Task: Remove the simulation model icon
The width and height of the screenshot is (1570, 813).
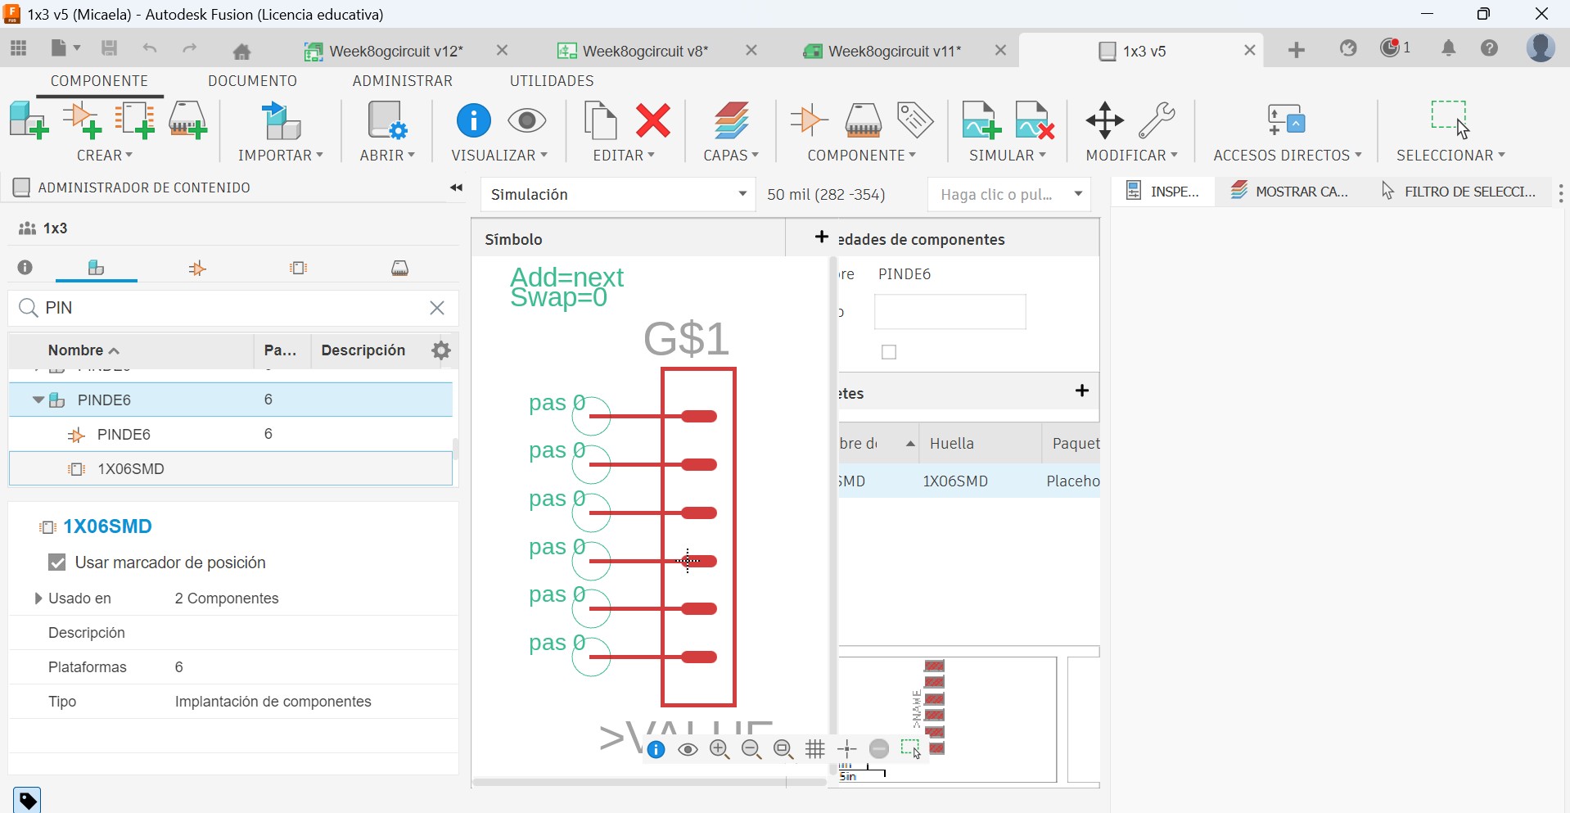Action: (1035, 120)
